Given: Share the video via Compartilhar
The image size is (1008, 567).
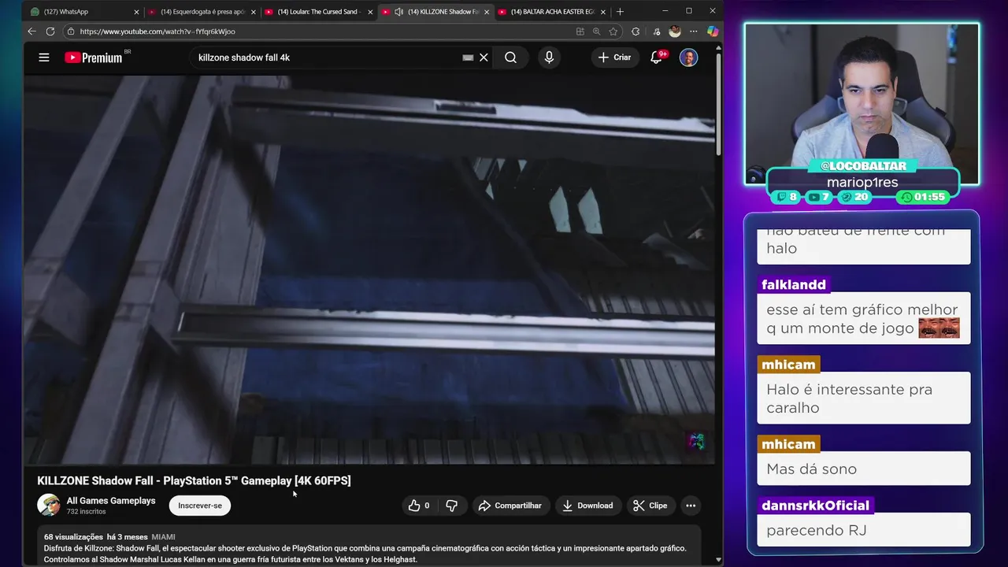Looking at the screenshot, I should click(x=510, y=506).
